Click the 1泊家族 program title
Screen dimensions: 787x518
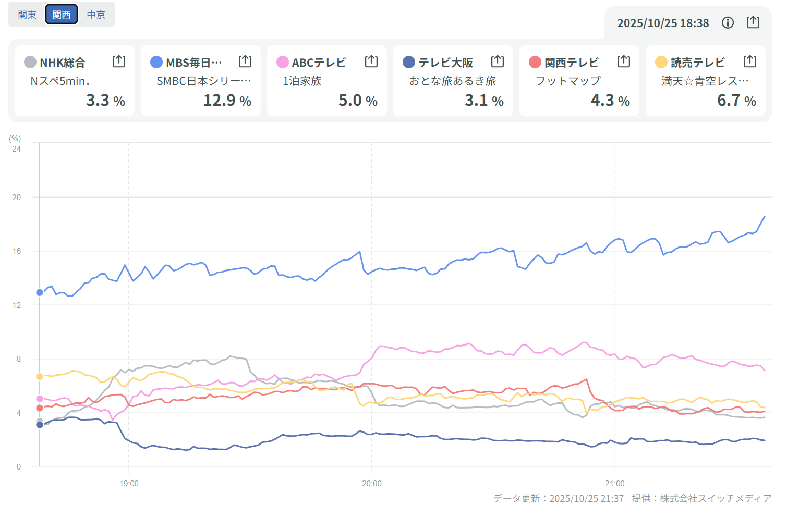click(x=302, y=81)
